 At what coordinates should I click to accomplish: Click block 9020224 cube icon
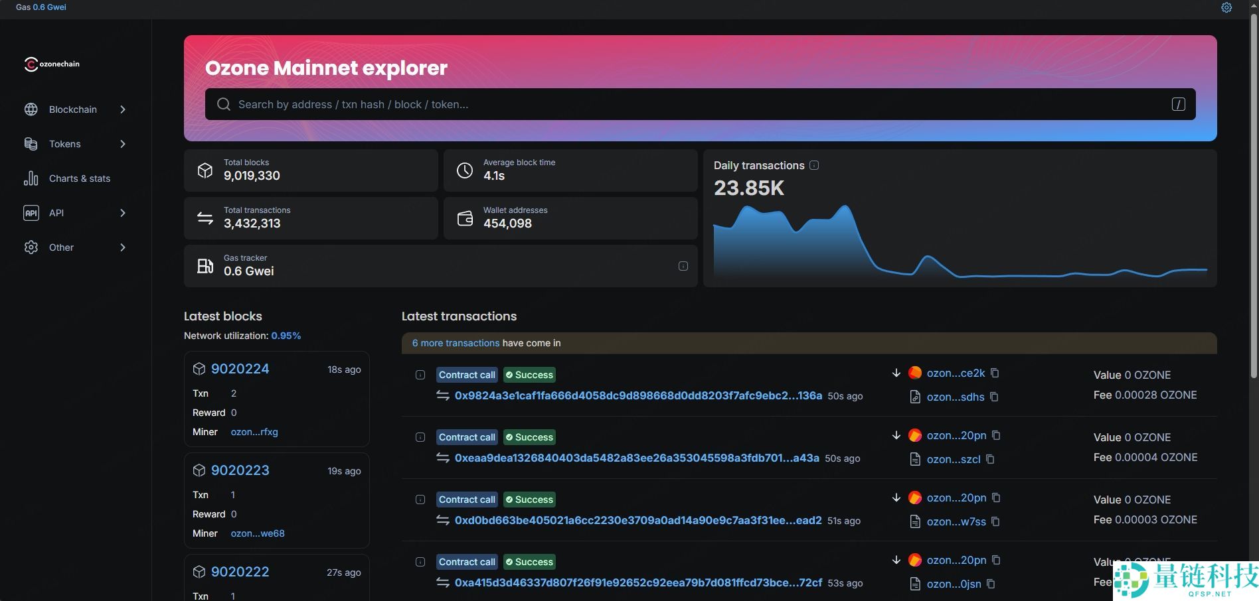[x=199, y=369]
